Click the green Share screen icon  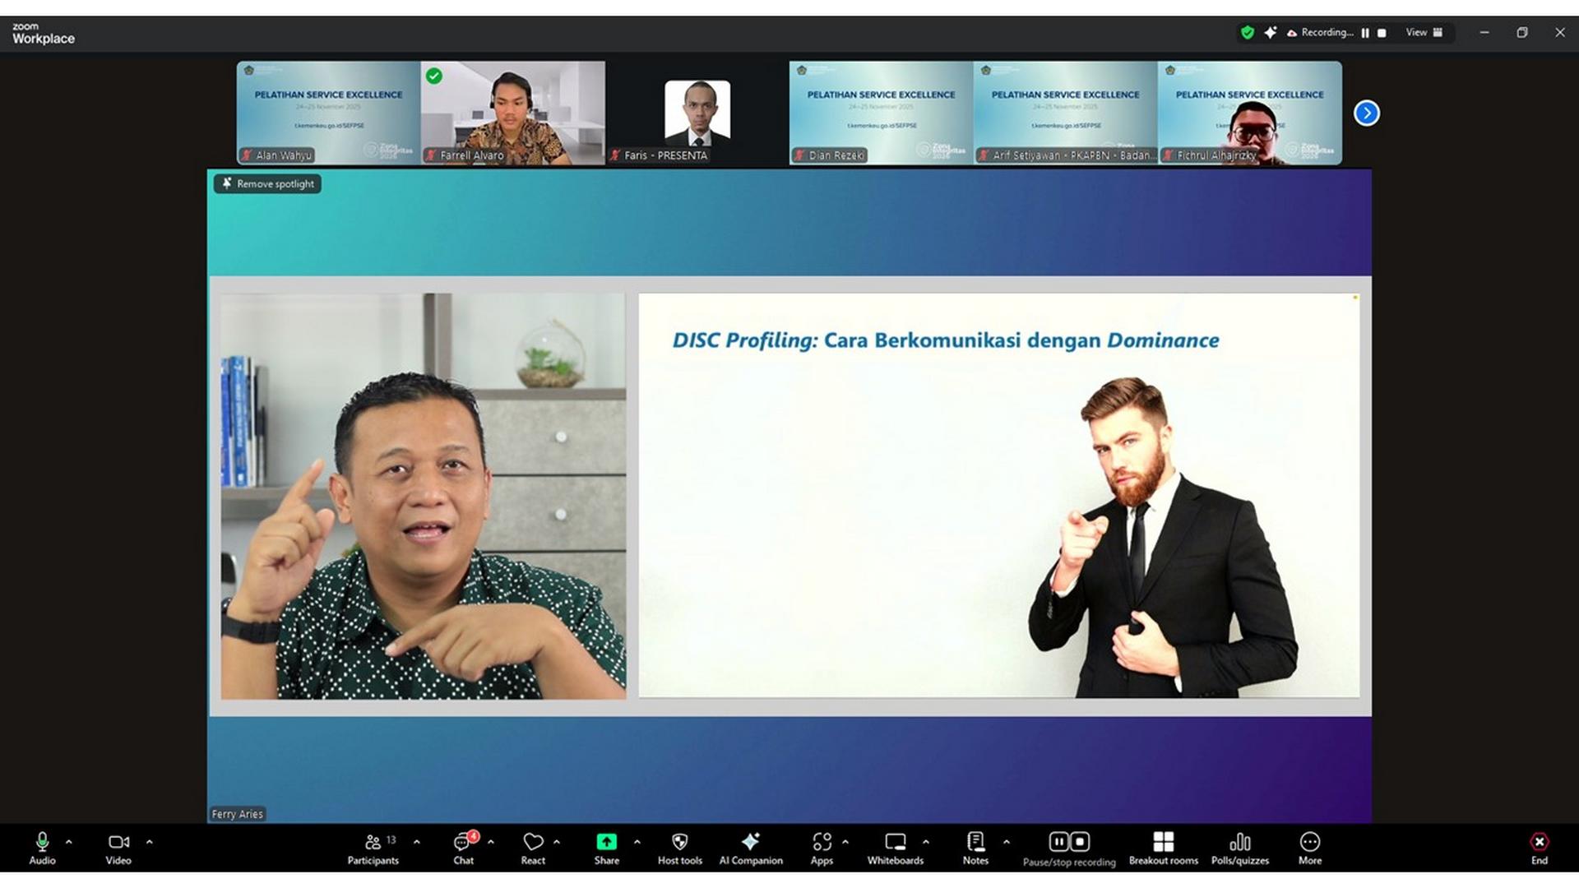click(x=606, y=842)
